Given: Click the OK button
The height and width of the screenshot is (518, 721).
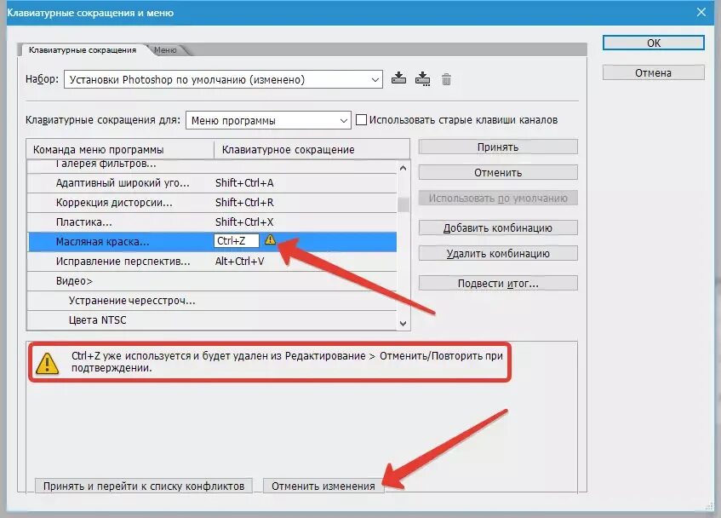Looking at the screenshot, I should pyautogui.click(x=654, y=43).
